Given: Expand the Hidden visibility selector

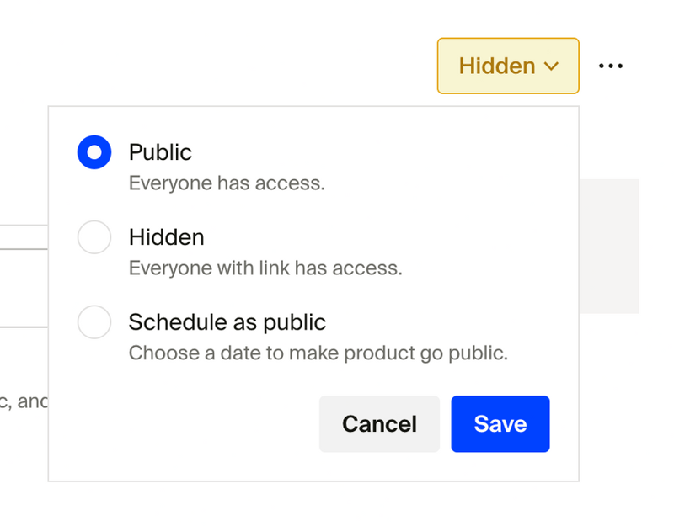Looking at the screenshot, I should (507, 66).
